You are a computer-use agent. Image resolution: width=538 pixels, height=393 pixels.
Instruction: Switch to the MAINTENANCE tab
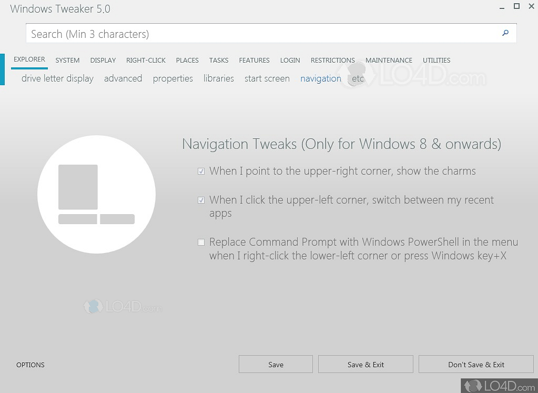click(389, 60)
